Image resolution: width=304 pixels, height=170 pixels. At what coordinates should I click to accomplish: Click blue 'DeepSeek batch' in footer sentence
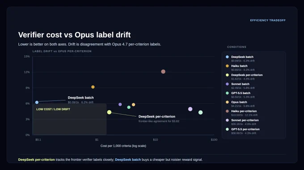(128, 160)
